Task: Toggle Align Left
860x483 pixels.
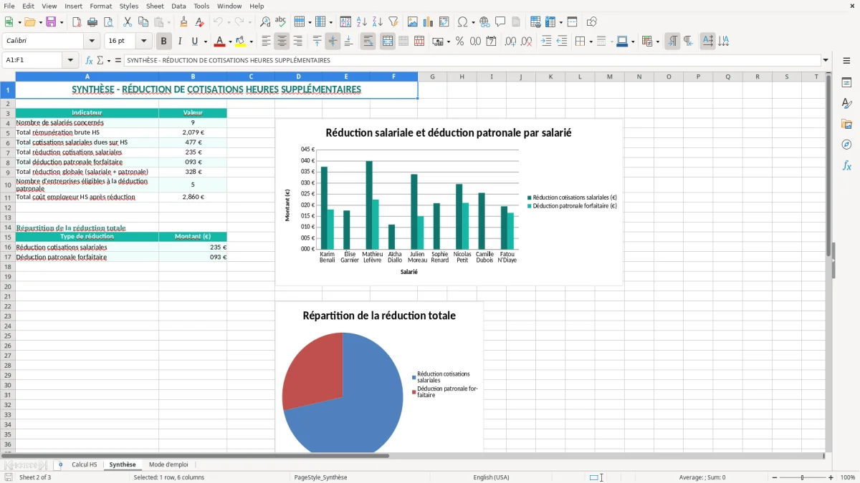Action: 266,42
